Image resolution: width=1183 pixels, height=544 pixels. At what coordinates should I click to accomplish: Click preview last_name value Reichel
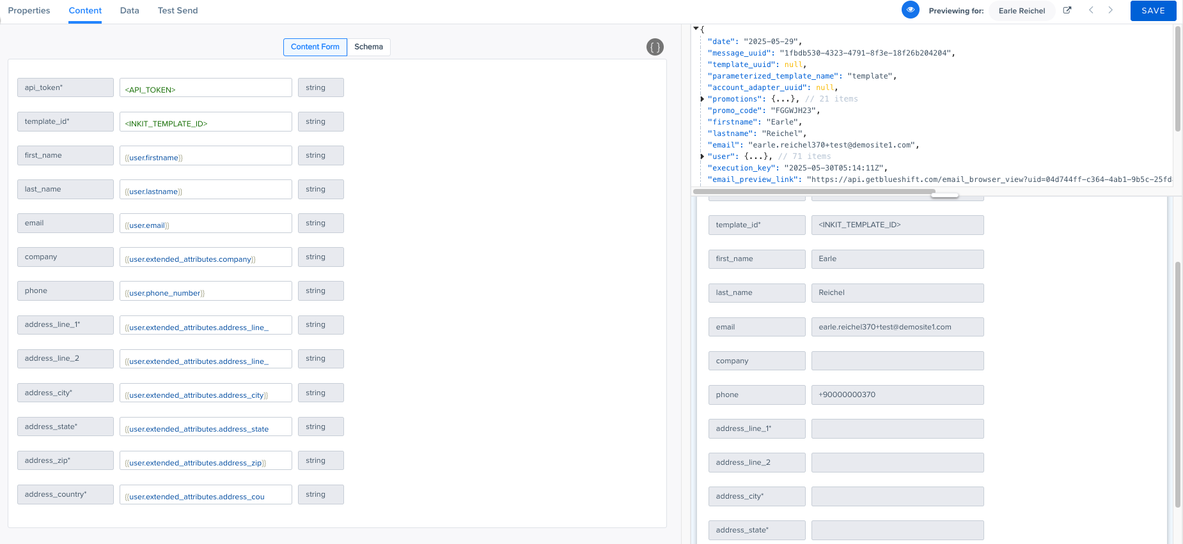click(x=897, y=292)
